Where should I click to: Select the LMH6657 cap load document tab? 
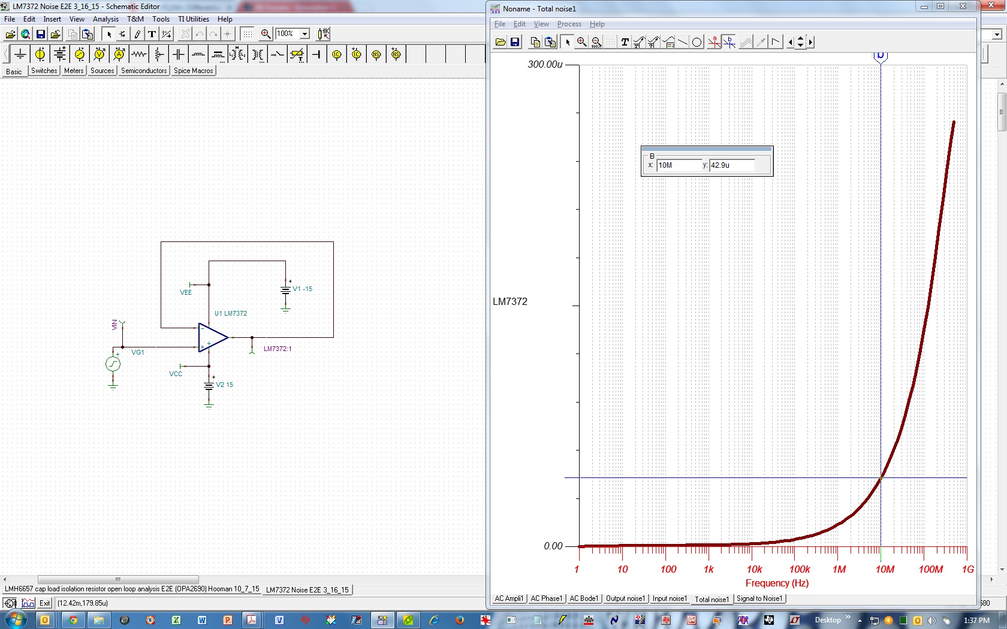point(132,589)
